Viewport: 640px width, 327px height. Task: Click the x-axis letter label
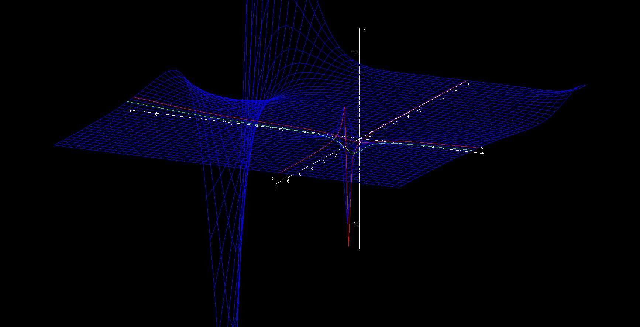273,179
